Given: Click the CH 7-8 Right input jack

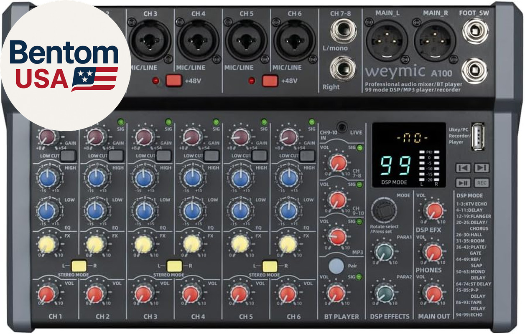Looking at the screenshot, I should [x=343, y=69].
